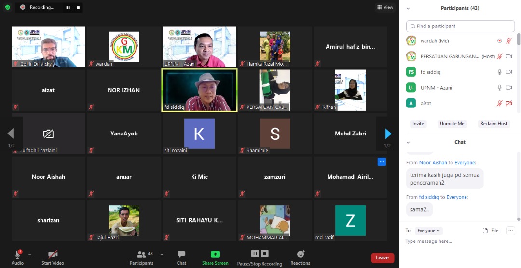Collapse the Participants panel chevron
The height and width of the screenshot is (268, 521).
coord(408,8)
